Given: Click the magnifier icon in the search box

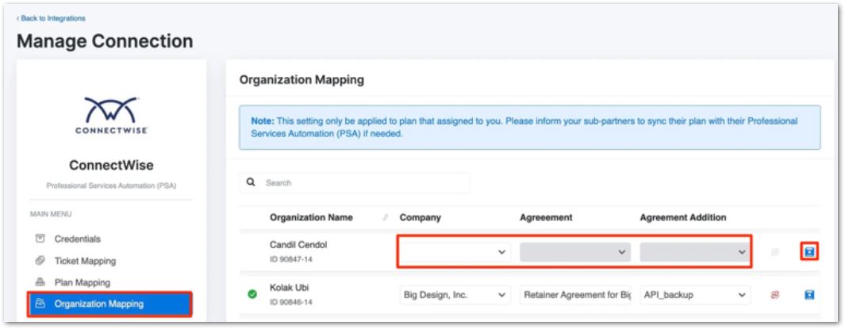Looking at the screenshot, I should [x=252, y=182].
